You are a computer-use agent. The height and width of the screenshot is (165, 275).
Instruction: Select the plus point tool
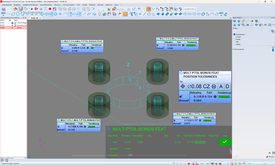click(140, 14)
